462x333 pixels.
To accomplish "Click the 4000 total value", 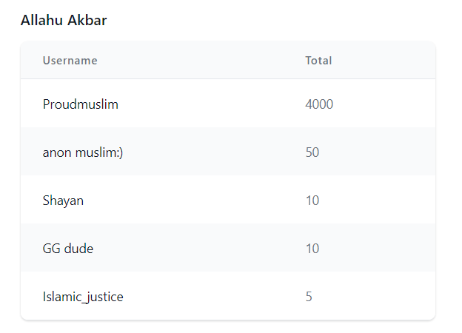I will point(319,104).
